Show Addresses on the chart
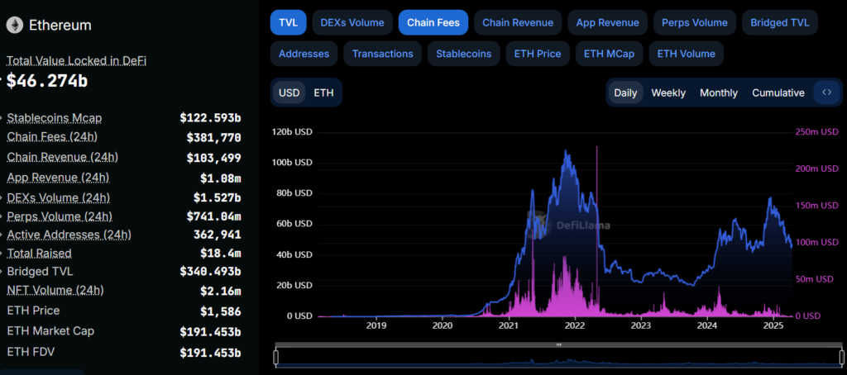 tap(304, 54)
